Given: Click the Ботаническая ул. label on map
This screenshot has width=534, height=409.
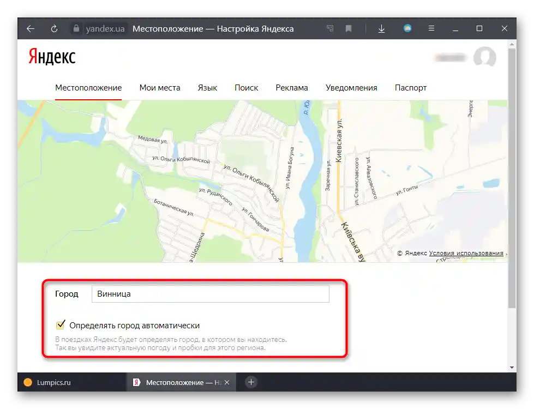Looking at the screenshot, I should pyautogui.click(x=173, y=208).
